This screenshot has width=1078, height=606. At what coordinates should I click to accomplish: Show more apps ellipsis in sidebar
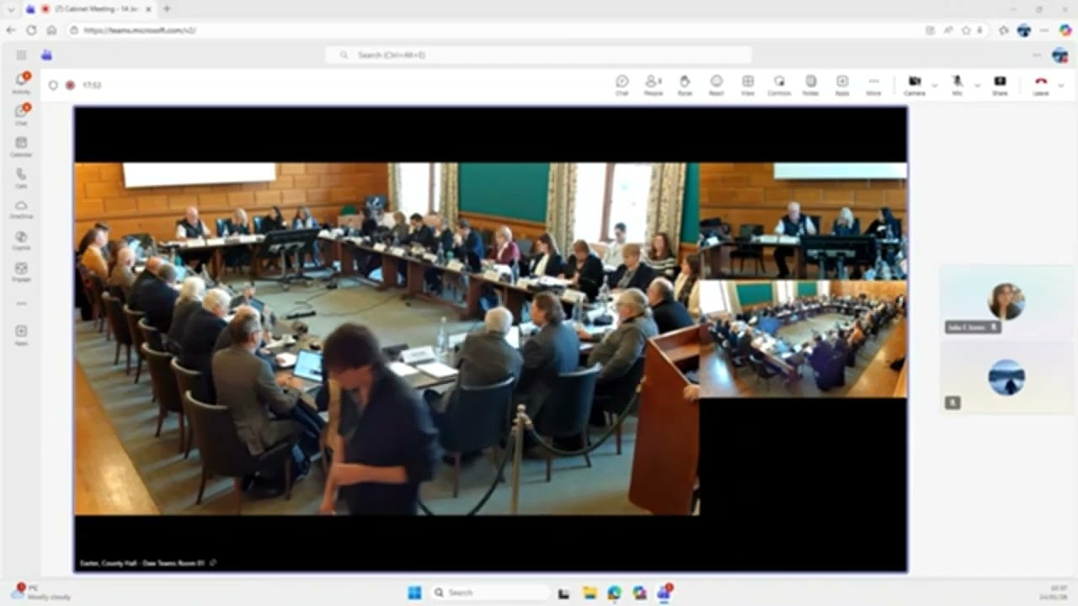click(x=21, y=302)
